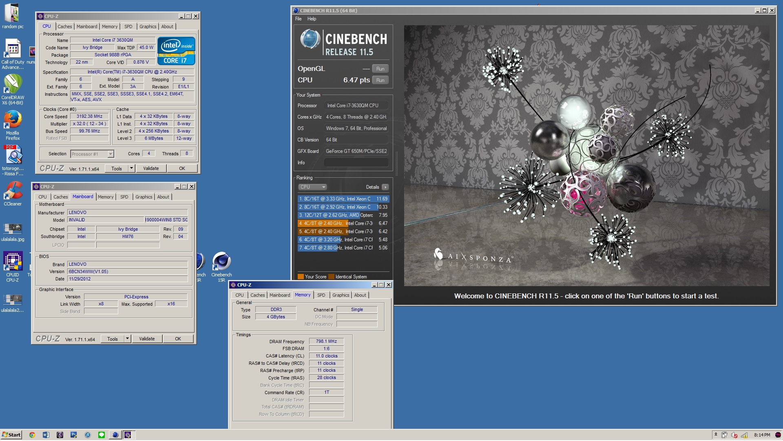This screenshot has width=783, height=441.
Task: Click the Start button
Action: click(x=11, y=435)
